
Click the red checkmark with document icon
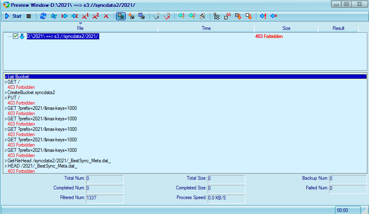(x=167, y=16)
